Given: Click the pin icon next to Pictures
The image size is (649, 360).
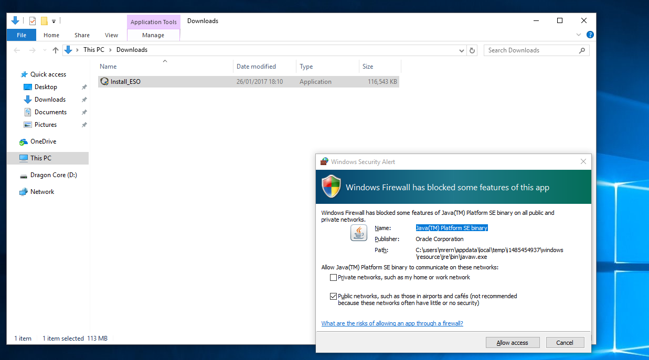Looking at the screenshot, I should coord(84,125).
